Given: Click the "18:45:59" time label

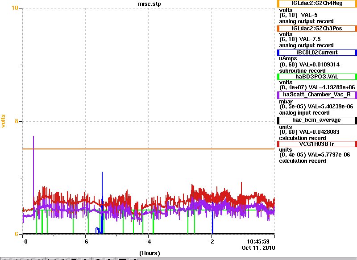Looking at the screenshot, I should [x=258, y=242].
